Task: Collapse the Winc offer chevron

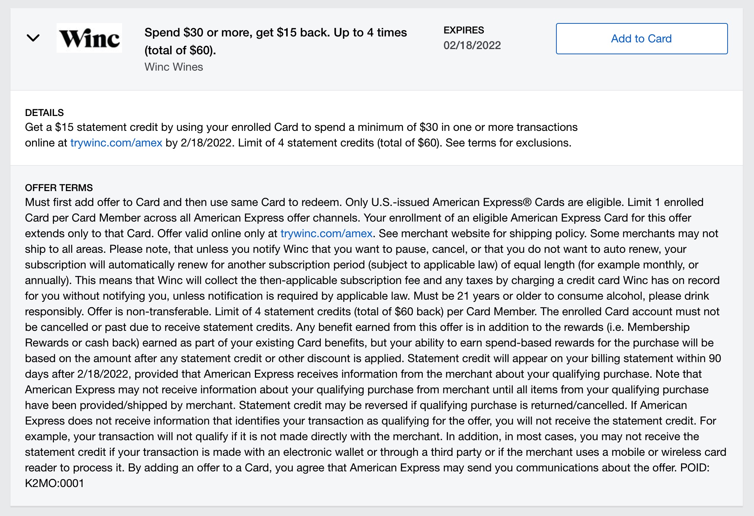Action: (x=33, y=38)
